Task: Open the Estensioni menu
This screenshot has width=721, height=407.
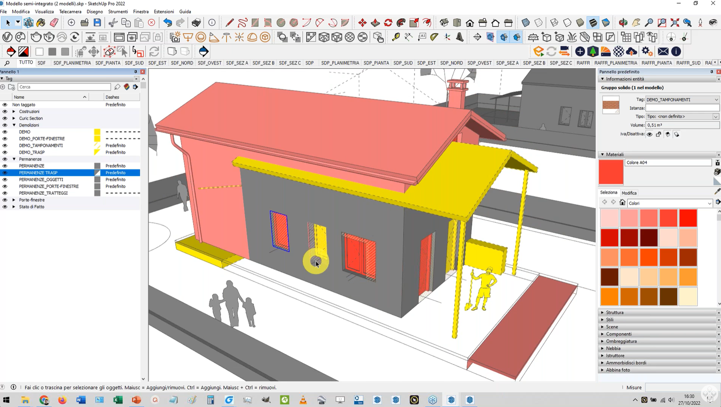Action: (164, 11)
